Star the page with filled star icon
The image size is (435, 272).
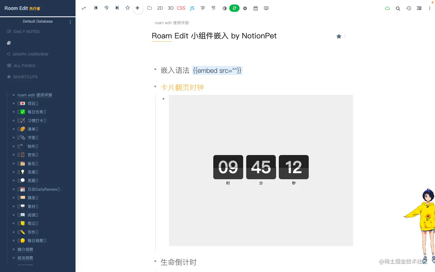[339, 36]
